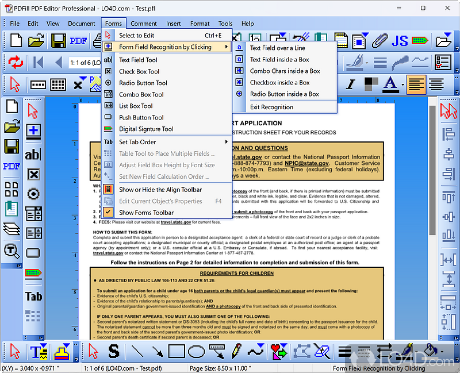
Task: Expand Form Field Recognition by Clicking submenu
Action: [167, 47]
